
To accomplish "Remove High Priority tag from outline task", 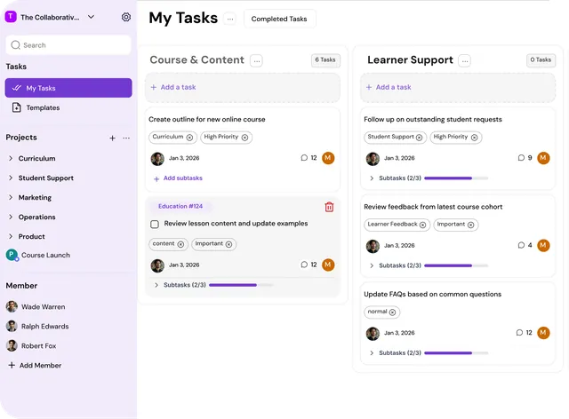I will [x=245, y=138].
